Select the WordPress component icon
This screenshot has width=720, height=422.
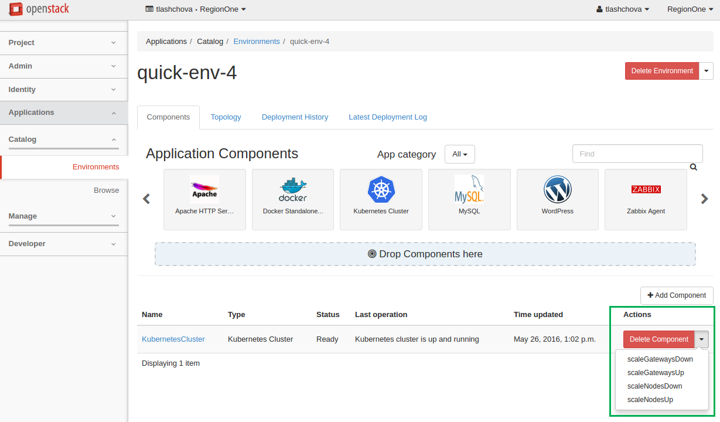557,190
